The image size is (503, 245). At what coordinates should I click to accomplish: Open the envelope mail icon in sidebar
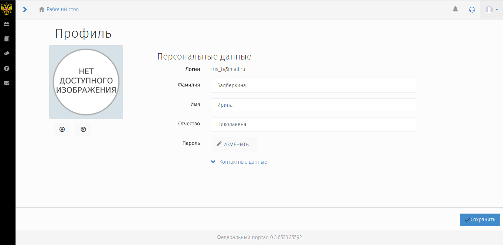7,83
